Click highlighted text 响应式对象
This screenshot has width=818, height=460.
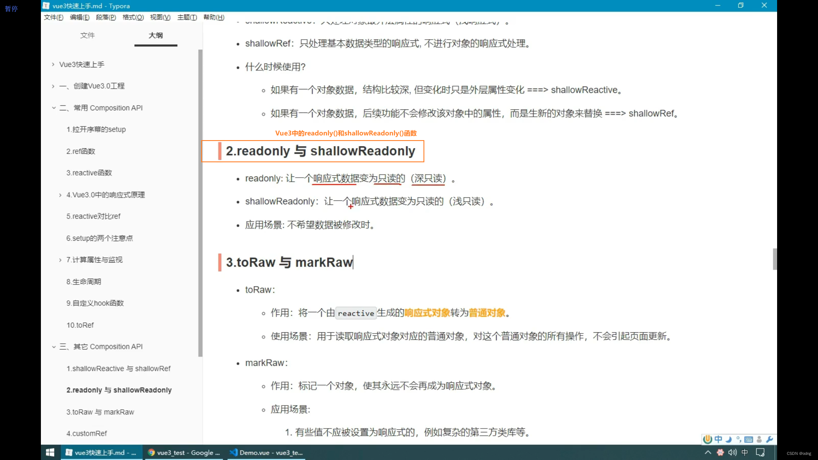[x=427, y=313]
